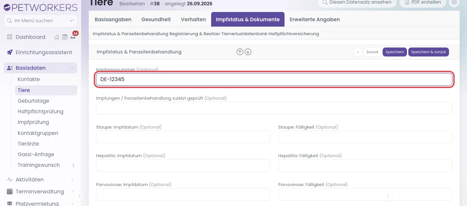
Task: Open Gassi-Anfrage in the sidebar
Action: (x=36, y=154)
